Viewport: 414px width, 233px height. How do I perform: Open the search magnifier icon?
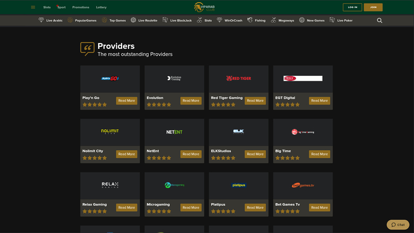pyautogui.click(x=379, y=21)
